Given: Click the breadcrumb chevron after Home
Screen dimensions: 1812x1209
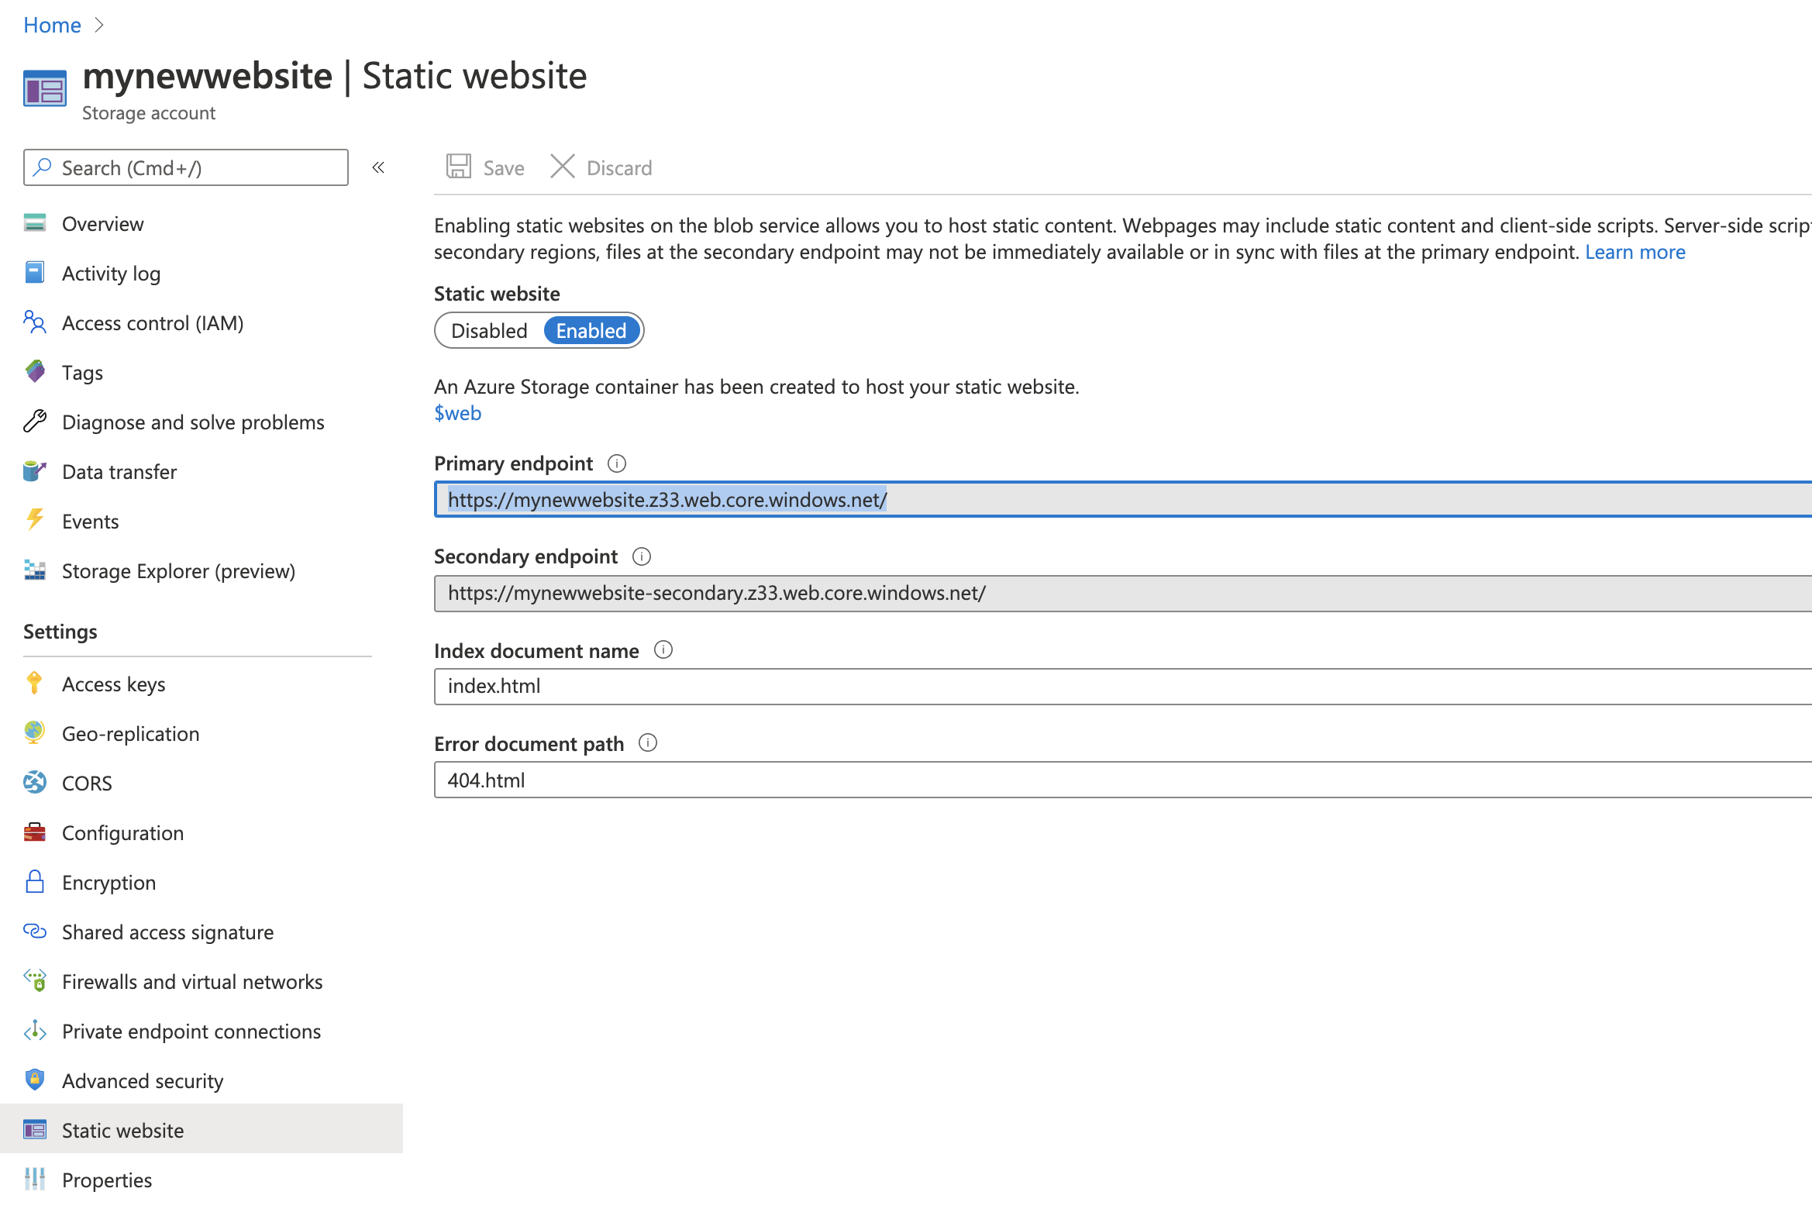Looking at the screenshot, I should (x=98, y=25).
